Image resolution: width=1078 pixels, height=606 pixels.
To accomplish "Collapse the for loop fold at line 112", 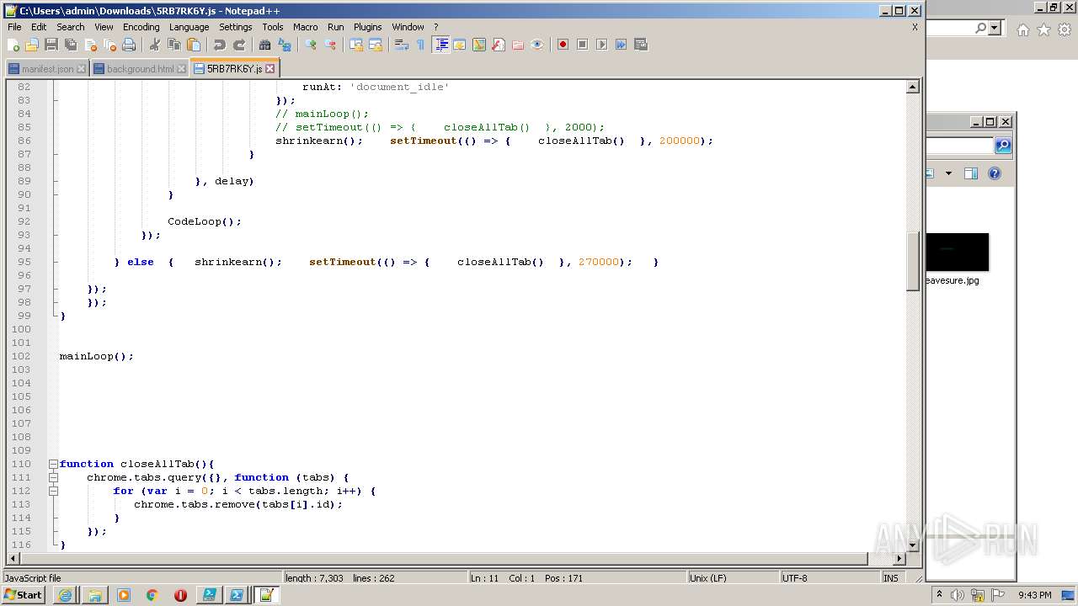I will pyautogui.click(x=53, y=491).
